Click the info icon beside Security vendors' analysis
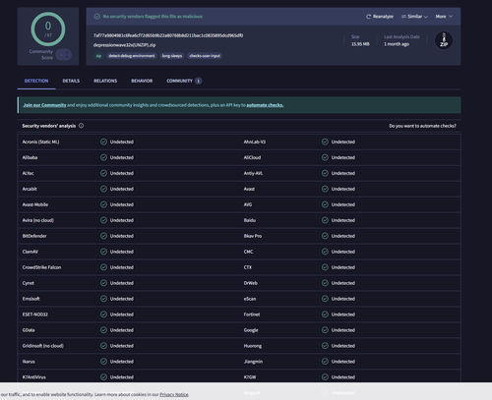492x400 pixels. click(81, 126)
